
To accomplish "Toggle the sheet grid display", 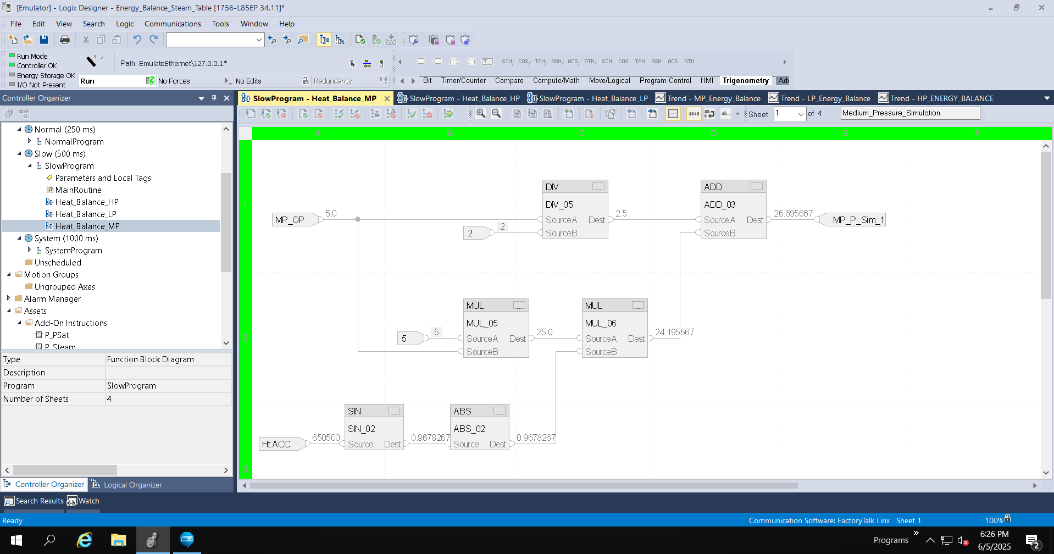I will tap(673, 114).
